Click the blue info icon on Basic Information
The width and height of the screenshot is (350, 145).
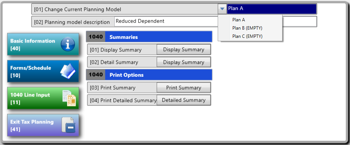67,44
